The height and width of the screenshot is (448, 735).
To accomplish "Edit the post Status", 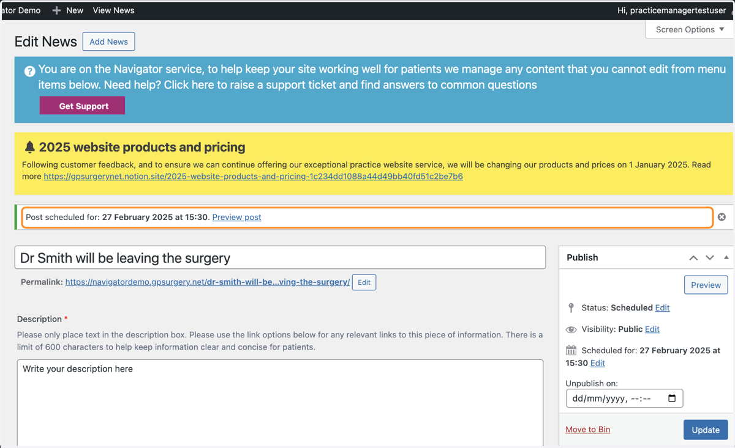I will [x=662, y=307].
